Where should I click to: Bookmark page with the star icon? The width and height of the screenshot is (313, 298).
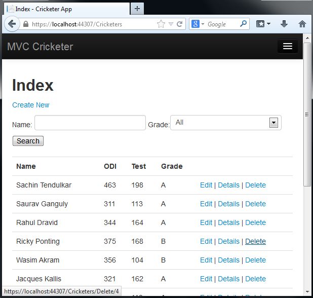point(161,24)
